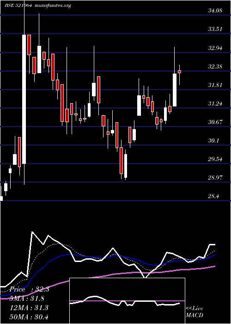
Task: Select the 28.97 price axis label
Action: 215,177
